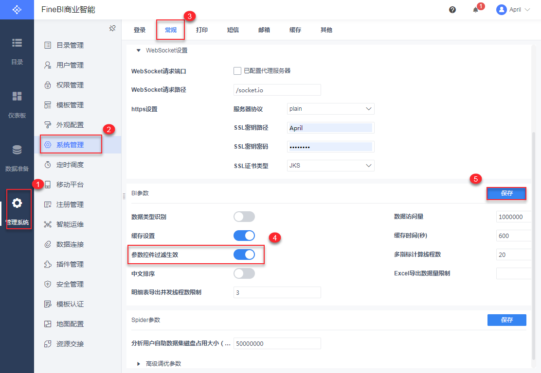This screenshot has height=373, width=541.
Task: Switch to the 常规 tab
Action: click(x=170, y=30)
